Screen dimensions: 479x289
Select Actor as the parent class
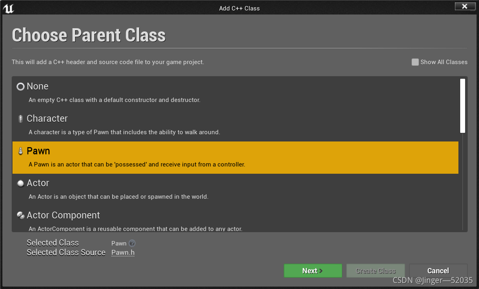(x=235, y=190)
